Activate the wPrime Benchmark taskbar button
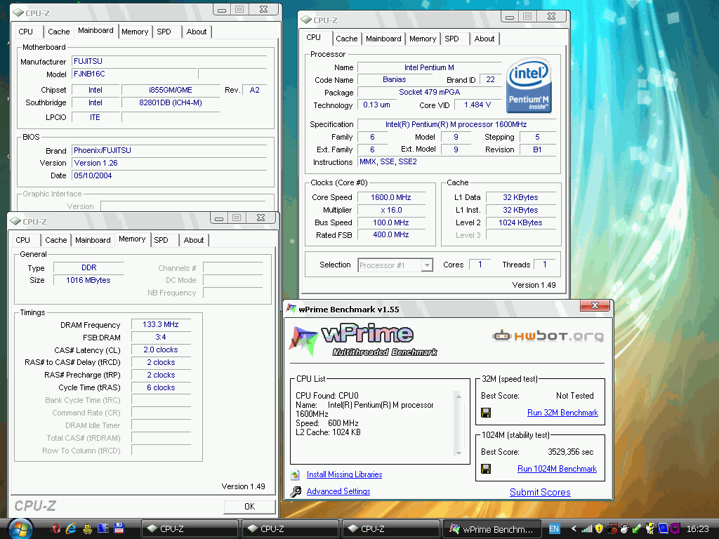The image size is (719, 539). coord(492,529)
